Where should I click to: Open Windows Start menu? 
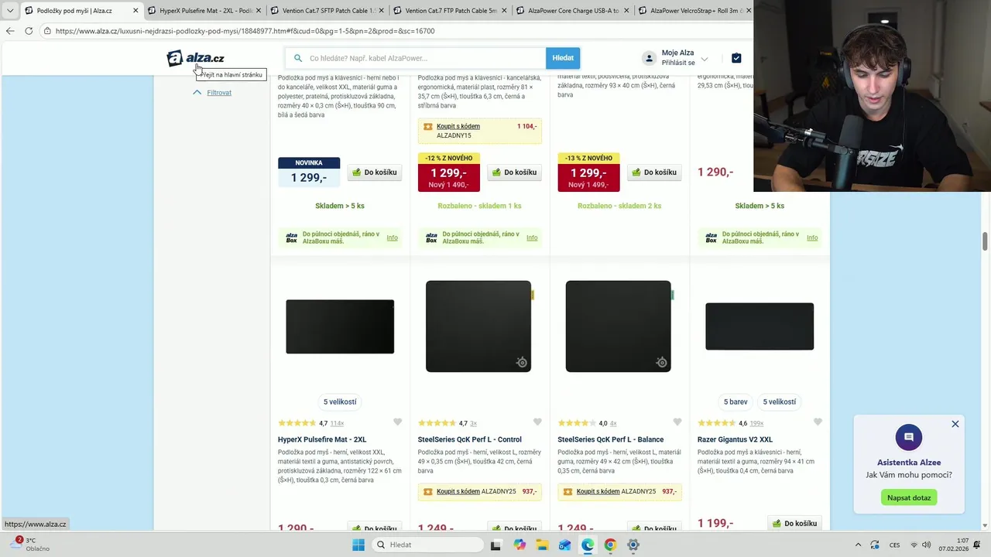coord(358,545)
